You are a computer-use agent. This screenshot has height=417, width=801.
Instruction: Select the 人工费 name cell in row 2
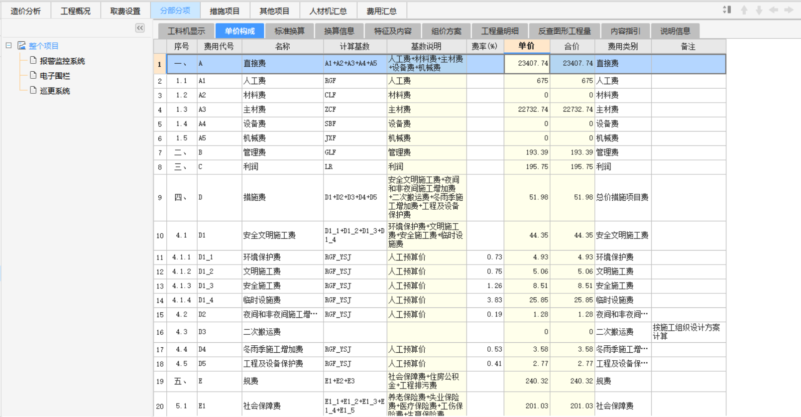pos(282,81)
